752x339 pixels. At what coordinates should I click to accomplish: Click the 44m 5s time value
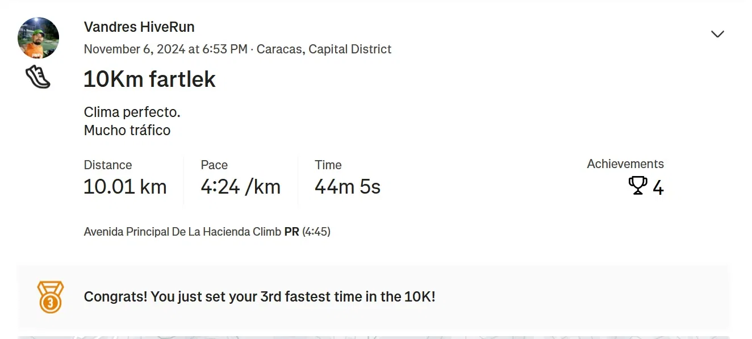348,187
